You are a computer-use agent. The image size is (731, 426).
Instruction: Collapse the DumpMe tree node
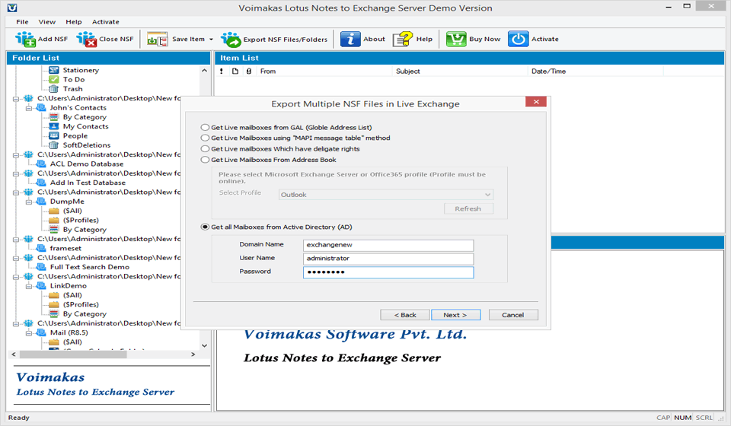(x=29, y=202)
